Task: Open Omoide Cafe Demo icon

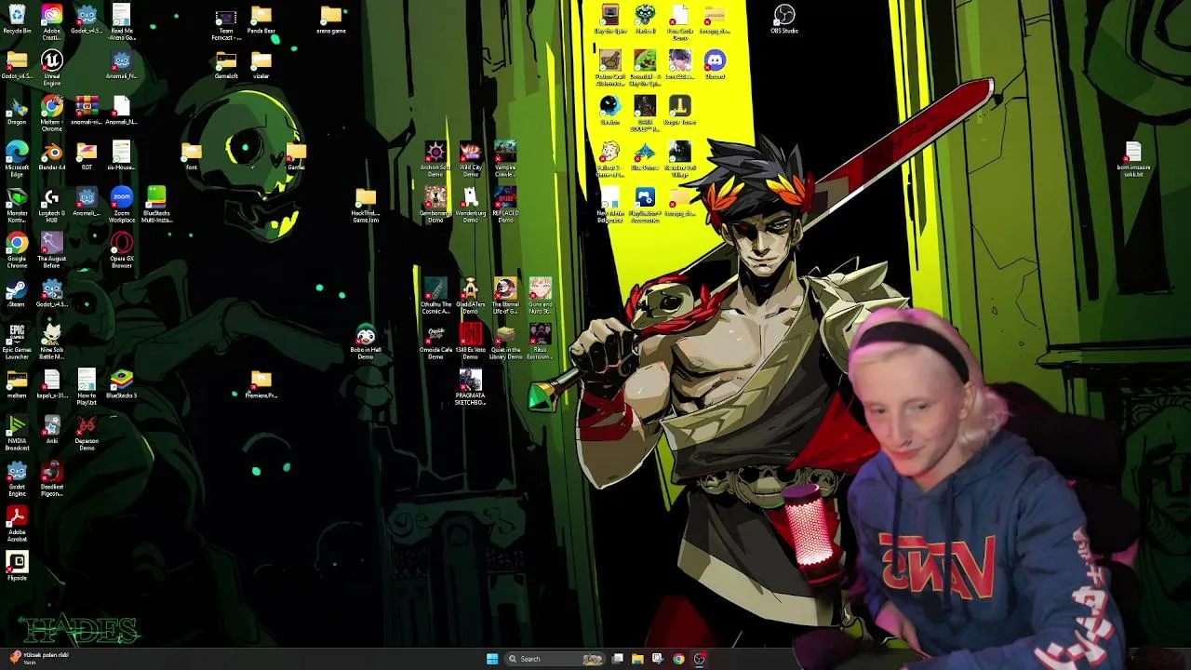Action: click(435, 341)
